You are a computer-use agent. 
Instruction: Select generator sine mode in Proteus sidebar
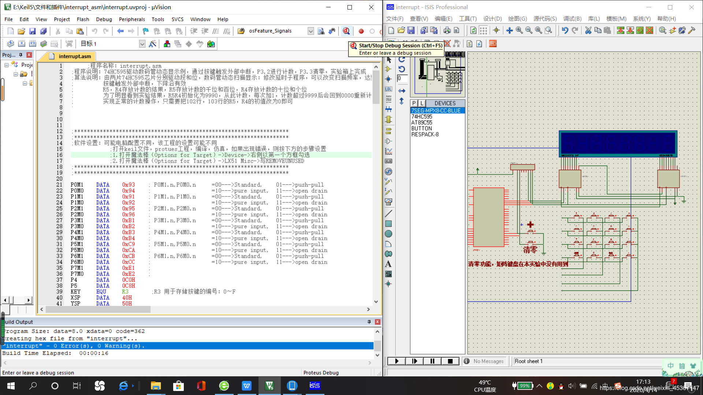click(388, 172)
